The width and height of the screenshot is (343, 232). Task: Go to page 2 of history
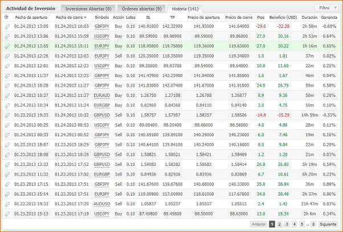[279, 224]
